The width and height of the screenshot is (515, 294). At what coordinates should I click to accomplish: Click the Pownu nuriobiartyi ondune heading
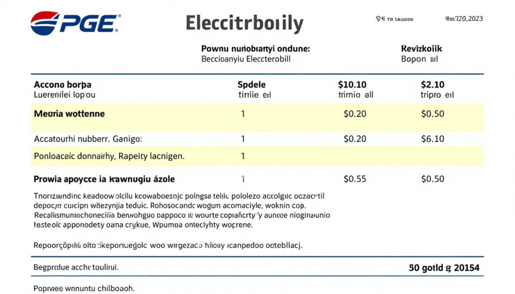pos(255,49)
